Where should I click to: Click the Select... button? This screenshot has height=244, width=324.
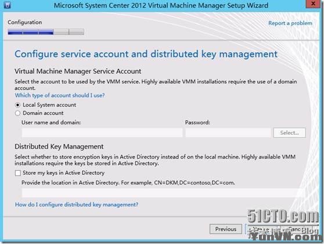pos(290,132)
